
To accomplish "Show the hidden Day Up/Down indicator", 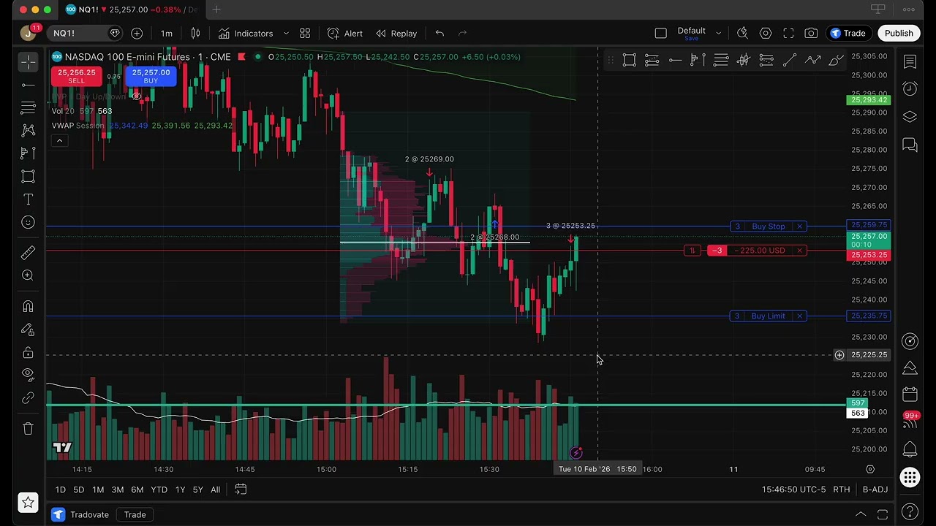I will click(137, 96).
